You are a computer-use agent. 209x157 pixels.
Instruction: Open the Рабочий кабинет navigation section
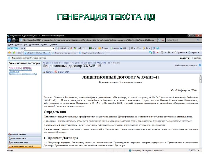tap(24, 134)
